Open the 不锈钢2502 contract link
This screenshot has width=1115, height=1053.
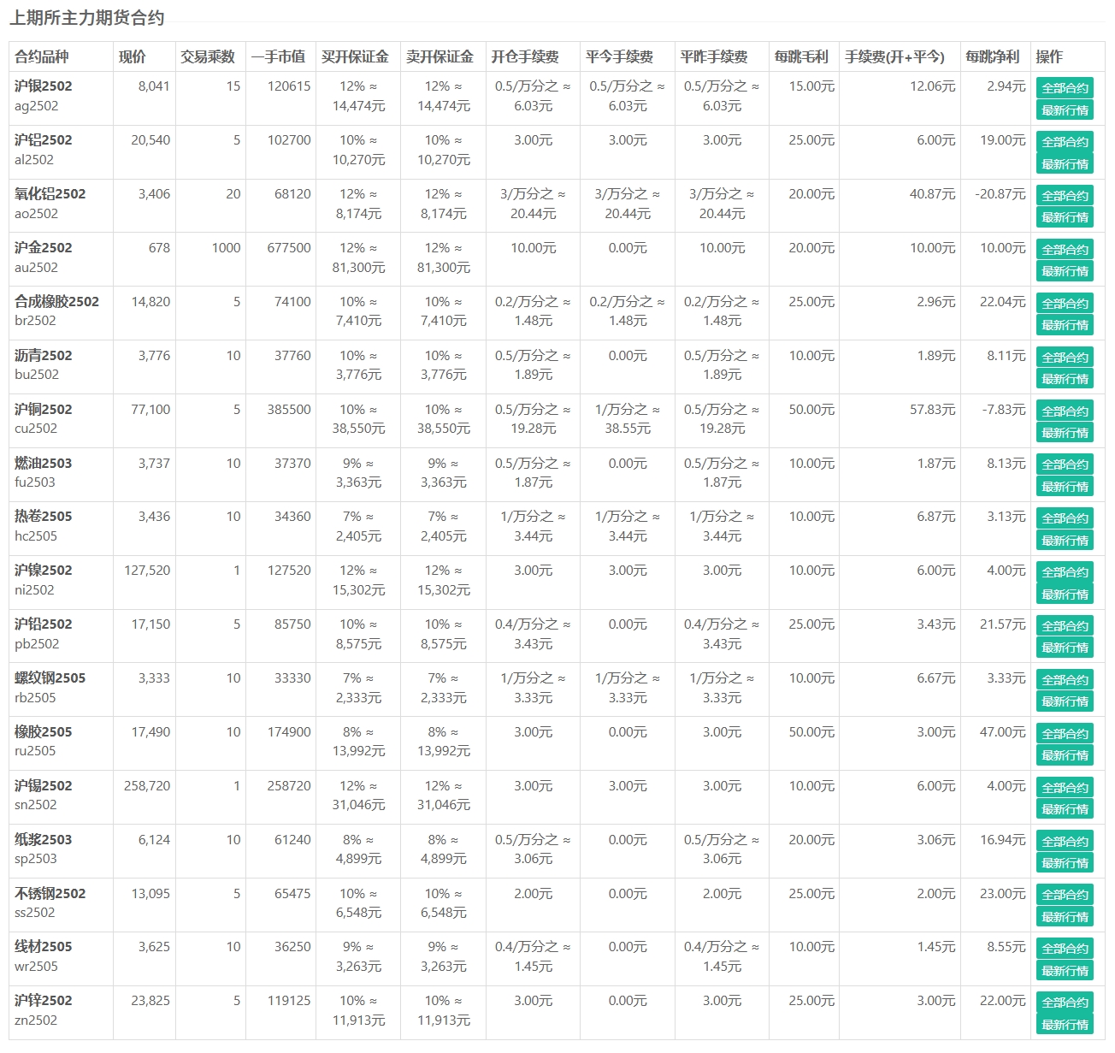pos(50,893)
